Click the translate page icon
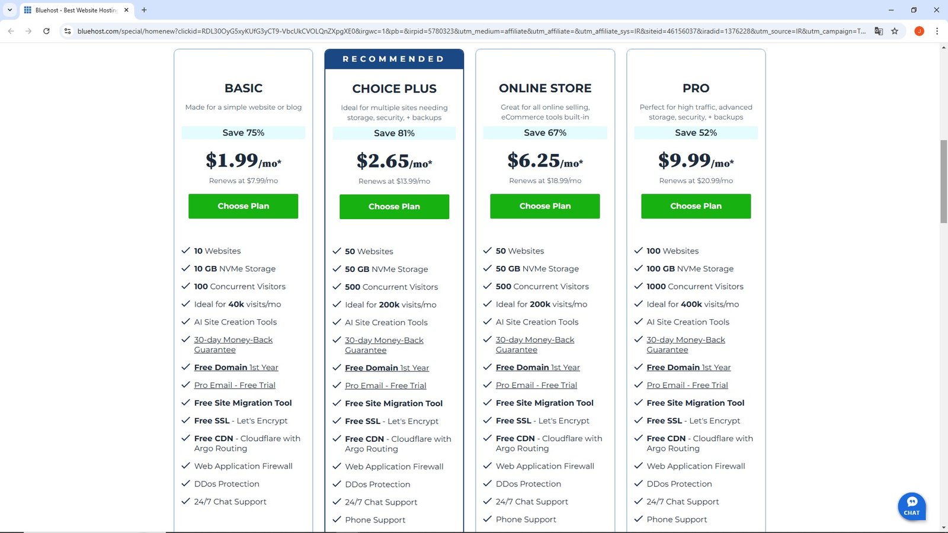948x533 pixels. click(x=879, y=31)
